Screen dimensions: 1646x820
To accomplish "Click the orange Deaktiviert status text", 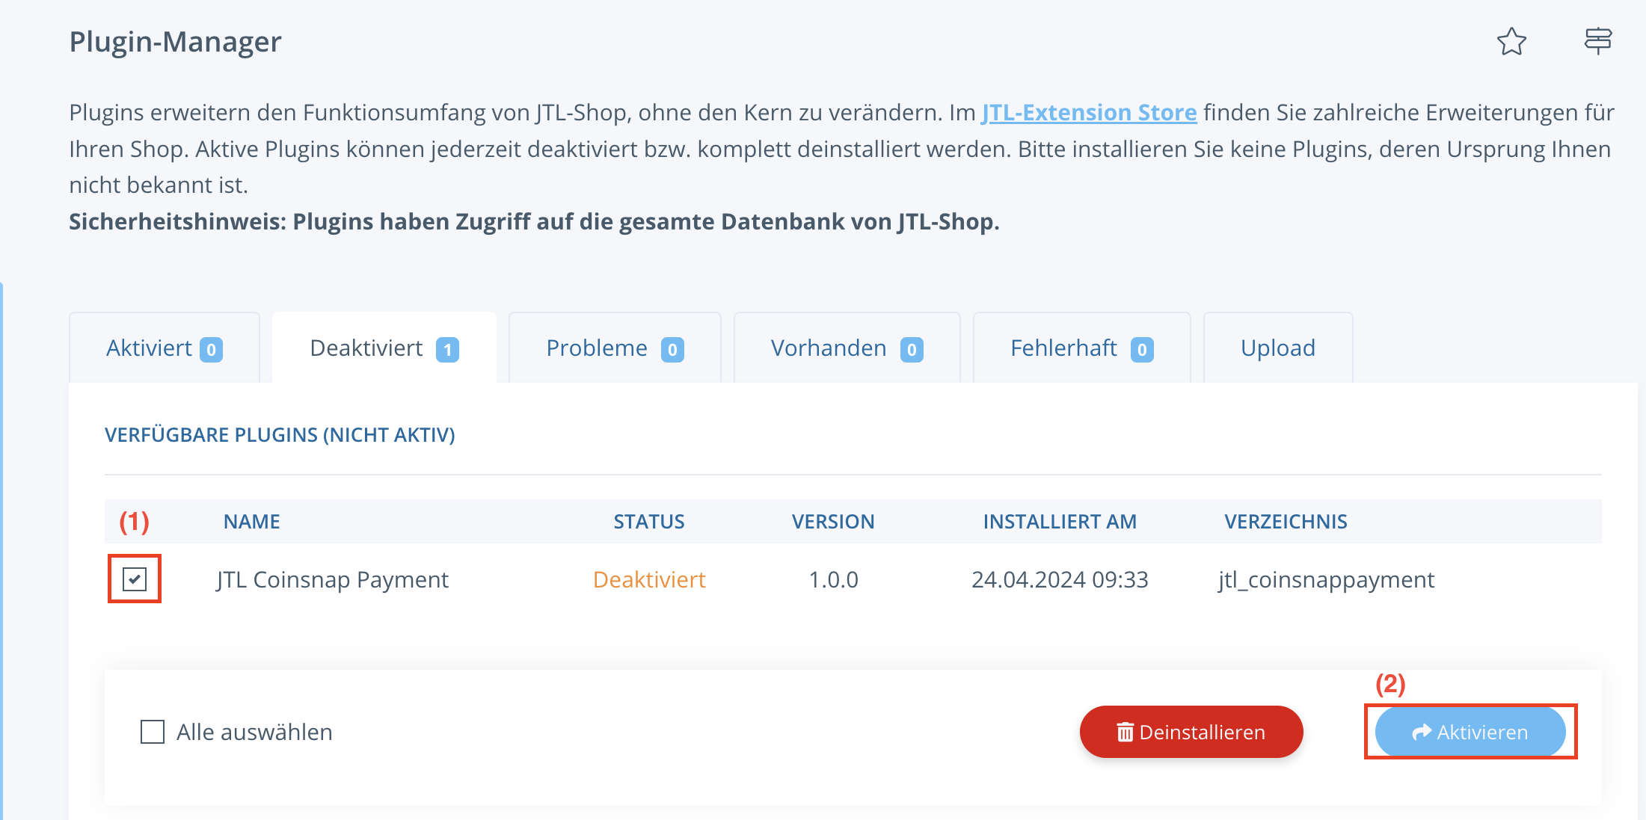I will (x=648, y=580).
